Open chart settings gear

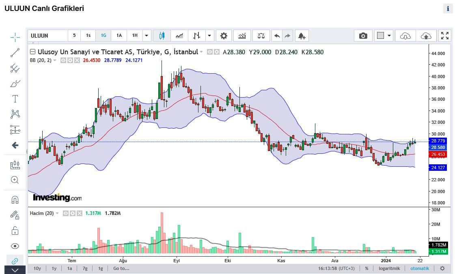pyautogui.click(x=224, y=36)
